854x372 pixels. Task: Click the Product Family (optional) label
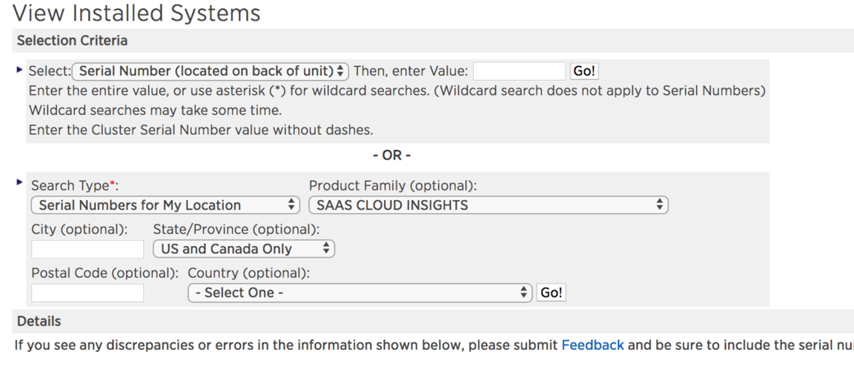[x=393, y=185]
